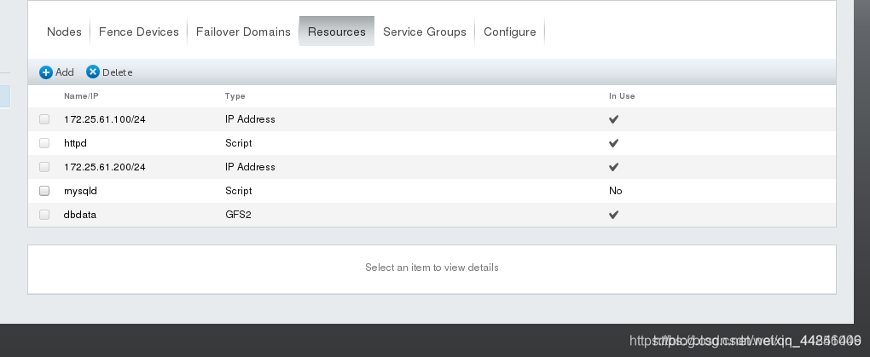
Task: Click the mysqld Script type cell
Action: pyautogui.click(x=239, y=191)
